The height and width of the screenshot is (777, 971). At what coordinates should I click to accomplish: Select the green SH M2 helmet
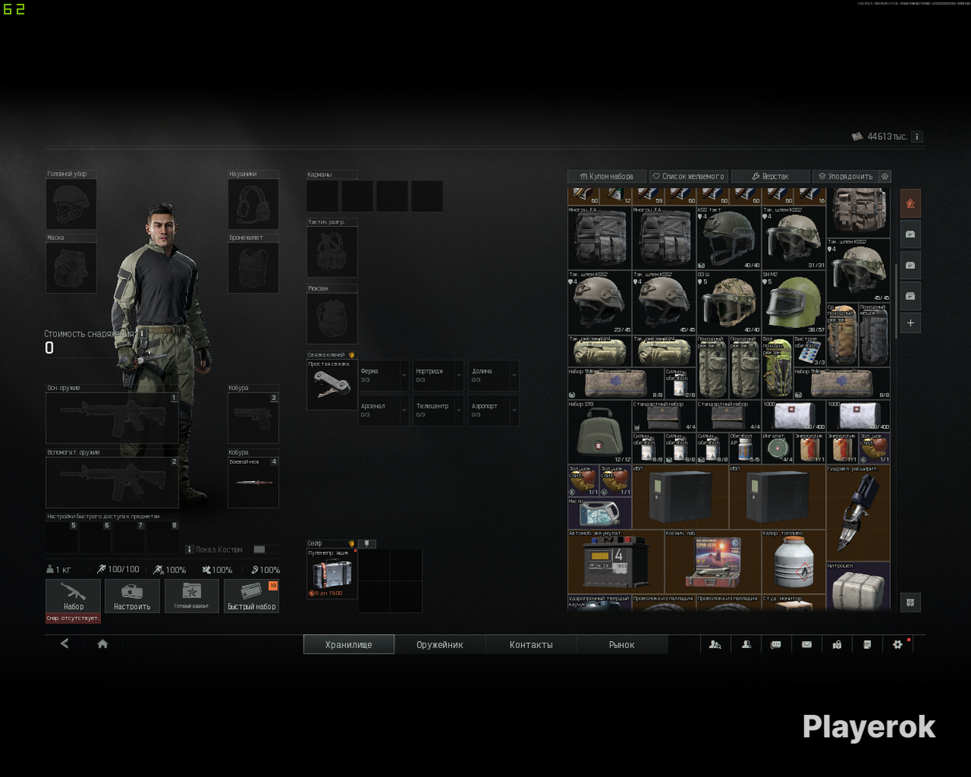(793, 302)
